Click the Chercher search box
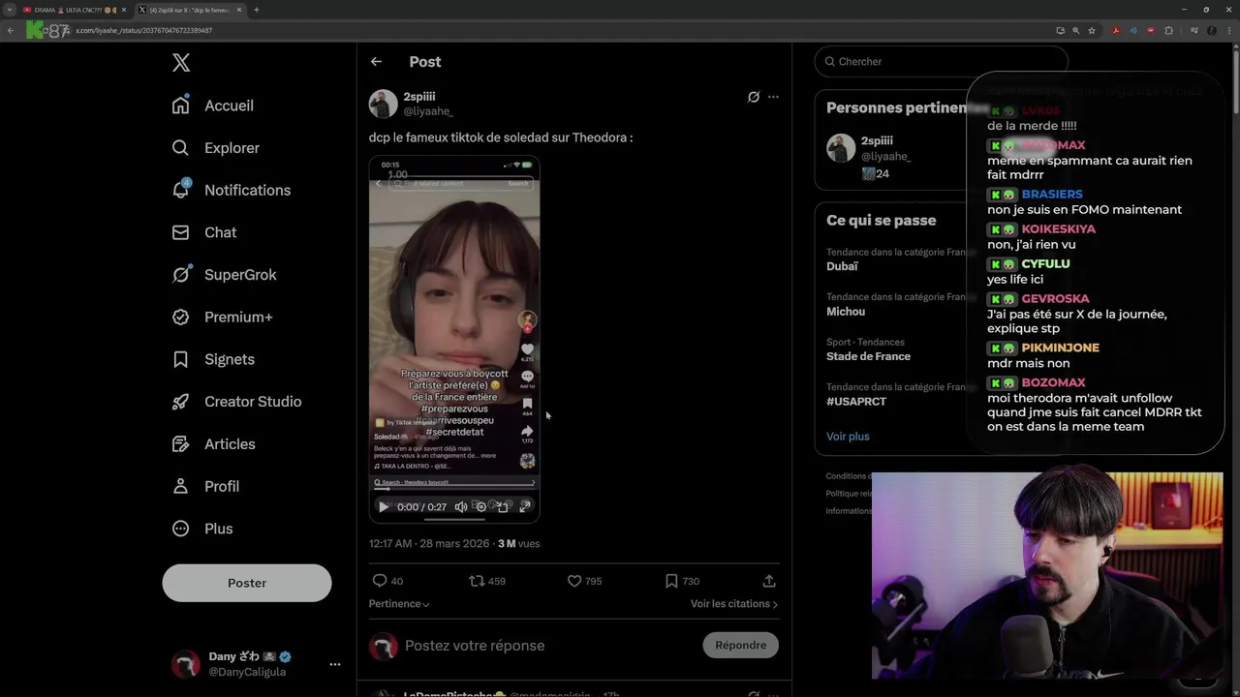Viewport: 1240px width, 697px height. [941, 61]
